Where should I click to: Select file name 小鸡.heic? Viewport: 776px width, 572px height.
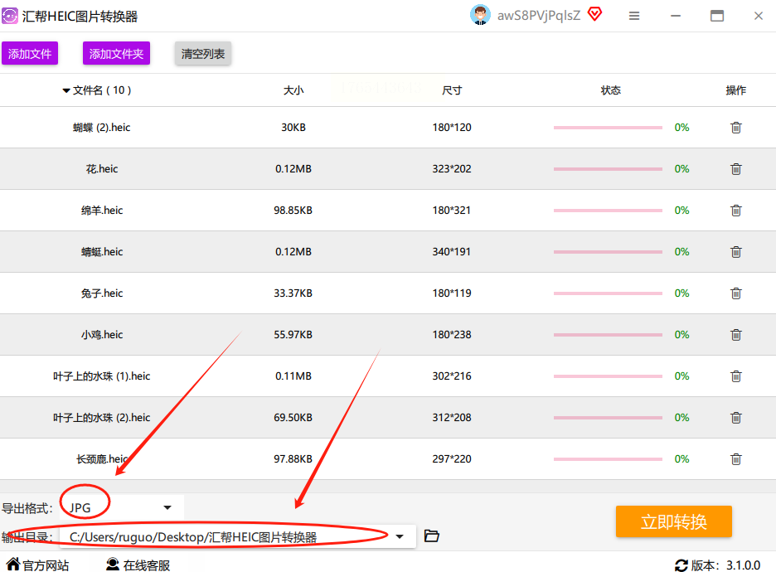(101, 335)
